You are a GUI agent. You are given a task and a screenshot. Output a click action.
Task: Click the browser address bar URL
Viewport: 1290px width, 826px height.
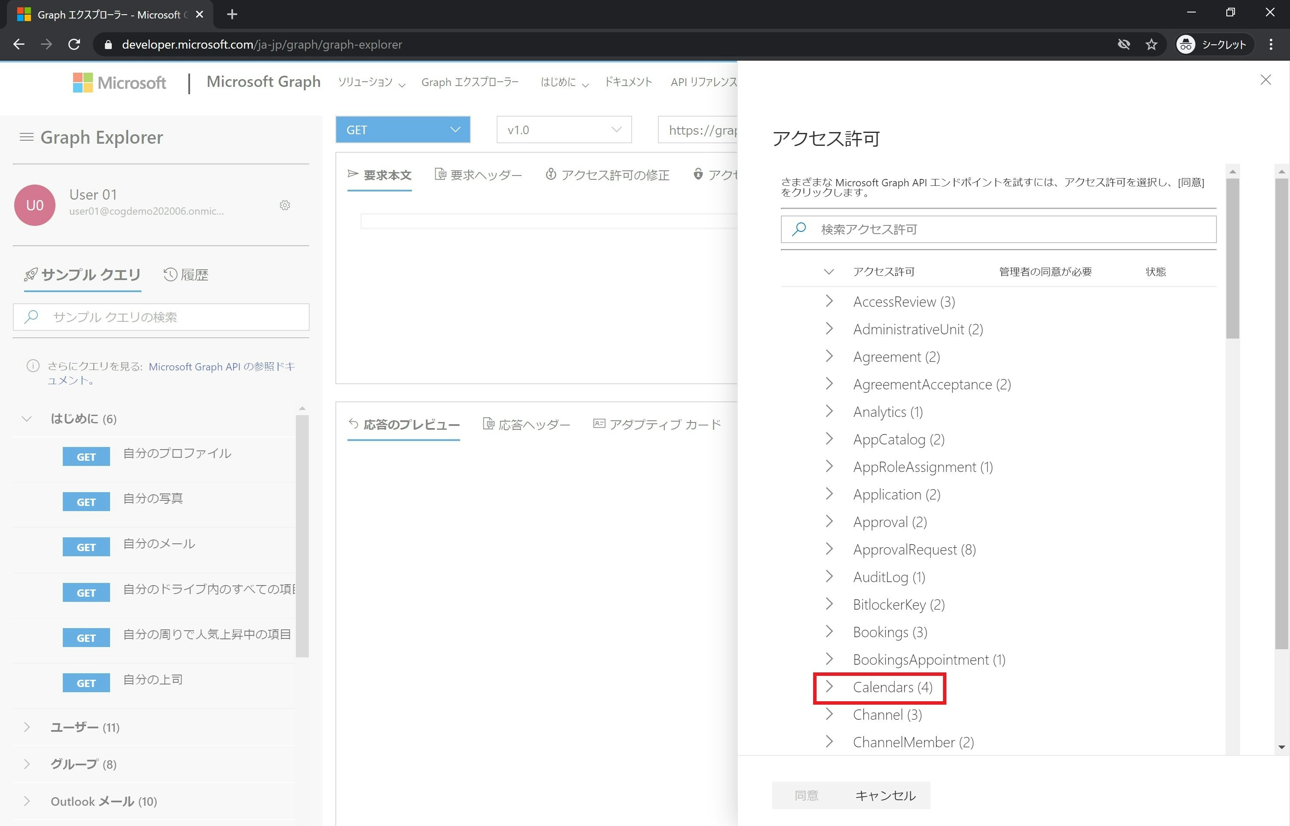click(262, 44)
